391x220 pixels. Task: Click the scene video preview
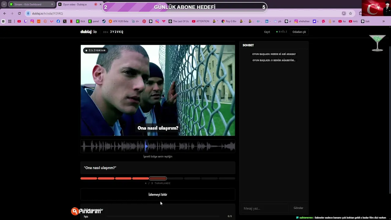[x=158, y=90]
